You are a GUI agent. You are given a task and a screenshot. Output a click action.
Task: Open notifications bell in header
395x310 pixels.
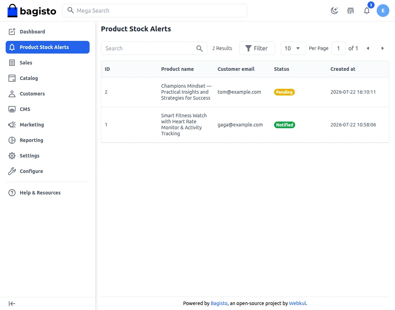[x=367, y=11]
